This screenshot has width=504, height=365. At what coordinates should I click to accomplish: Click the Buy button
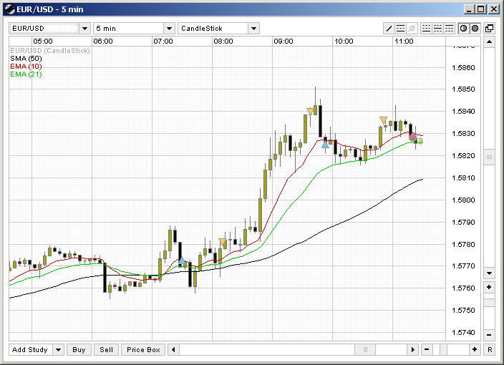pos(79,349)
